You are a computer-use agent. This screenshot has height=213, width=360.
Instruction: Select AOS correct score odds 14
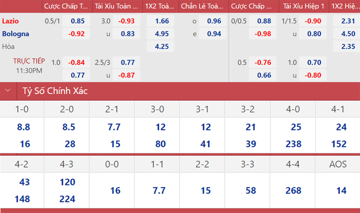click(x=341, y=191)
